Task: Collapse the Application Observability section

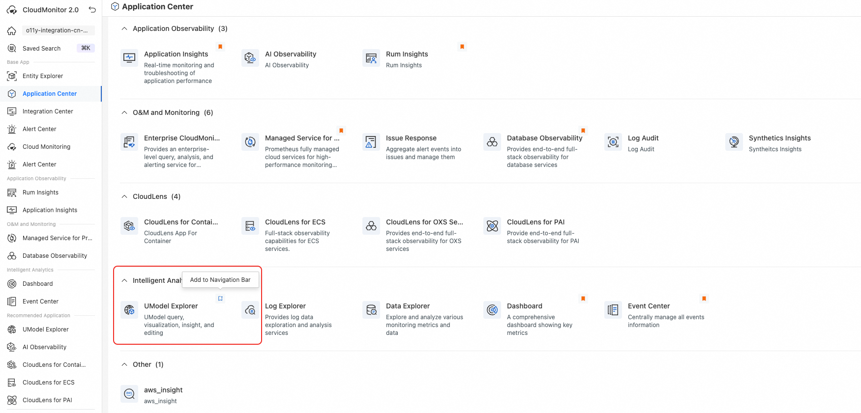Action: tap(124, 28)
